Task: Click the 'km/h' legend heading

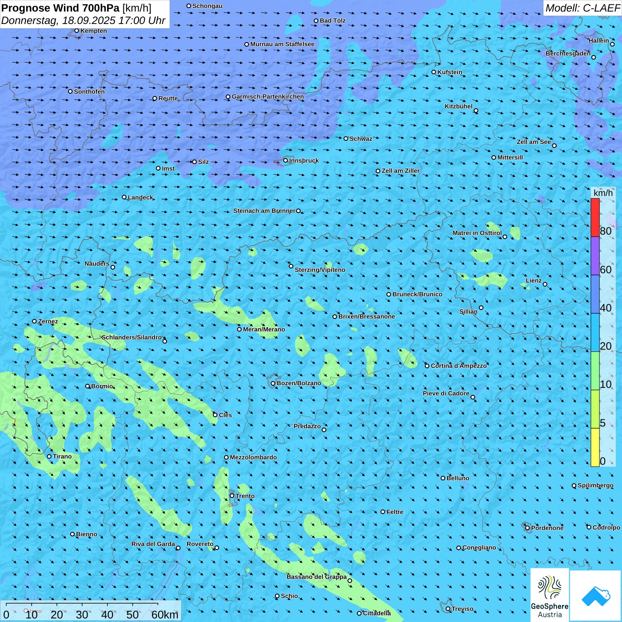Action: [x=603, y=193]
